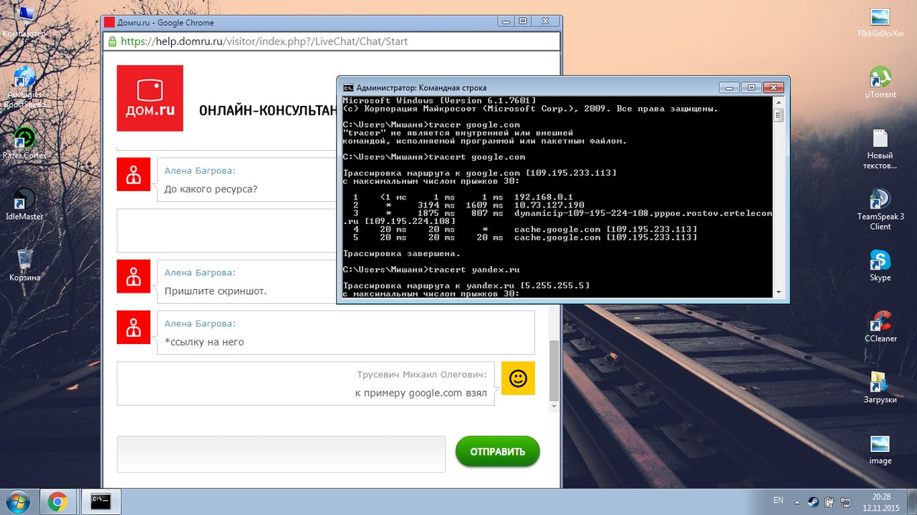The width and height of the screenshot is (917, 515).
Task: Click the operator avatar next to "До какого ресурса?"
Action: pos(133,175)
